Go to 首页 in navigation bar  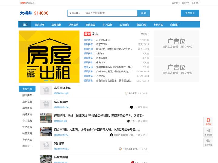[25, 24]
